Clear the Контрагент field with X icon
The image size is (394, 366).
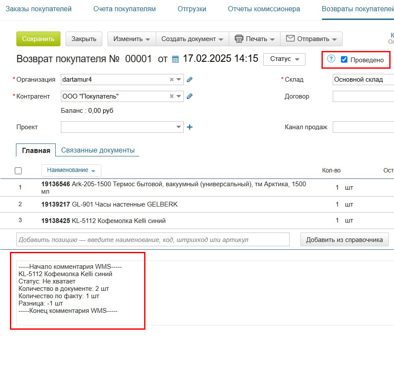171,96
